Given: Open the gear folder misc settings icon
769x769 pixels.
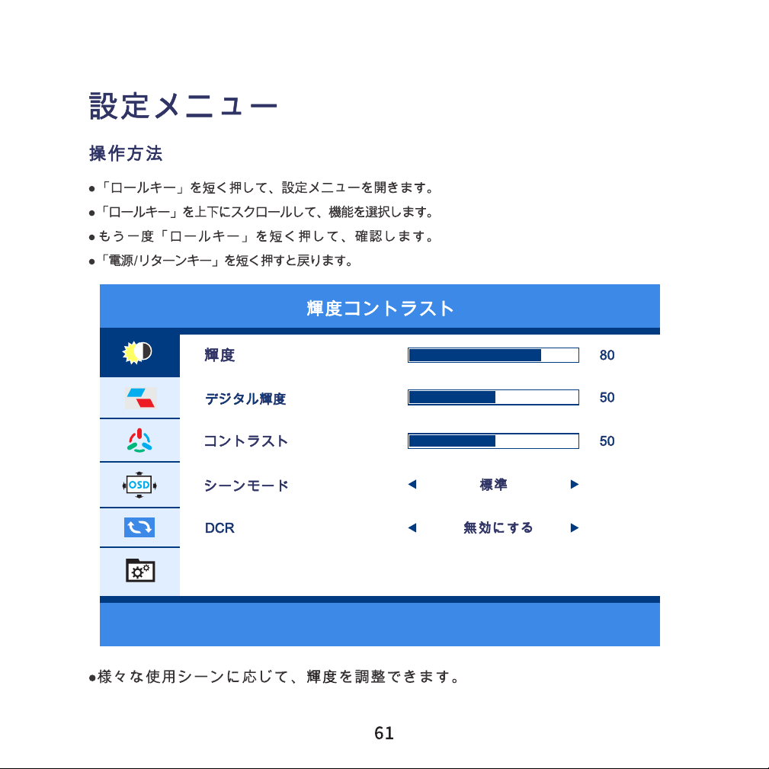Looking at the screenshot, I should (x=140, y=570).
